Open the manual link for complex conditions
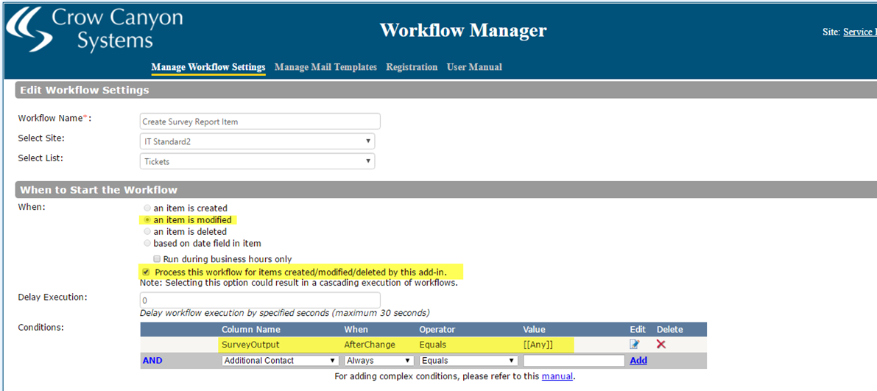 [x=557, y=376]
